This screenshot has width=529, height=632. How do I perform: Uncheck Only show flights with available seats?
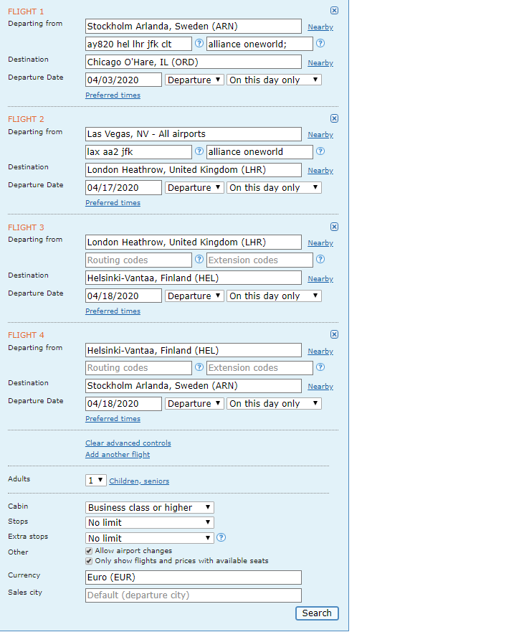pyautogui.click(x=89, y=561)
